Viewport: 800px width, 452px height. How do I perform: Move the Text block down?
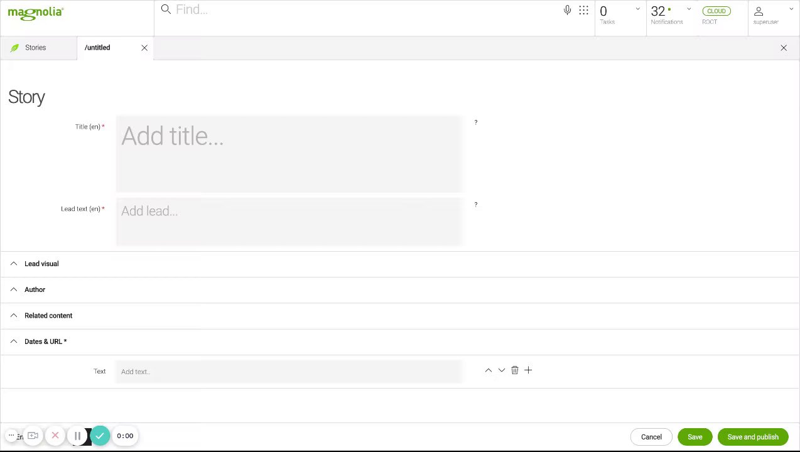click(502, 370)
